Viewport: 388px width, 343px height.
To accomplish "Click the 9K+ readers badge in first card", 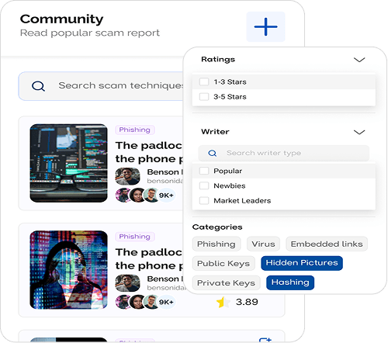I will [166, 196].
